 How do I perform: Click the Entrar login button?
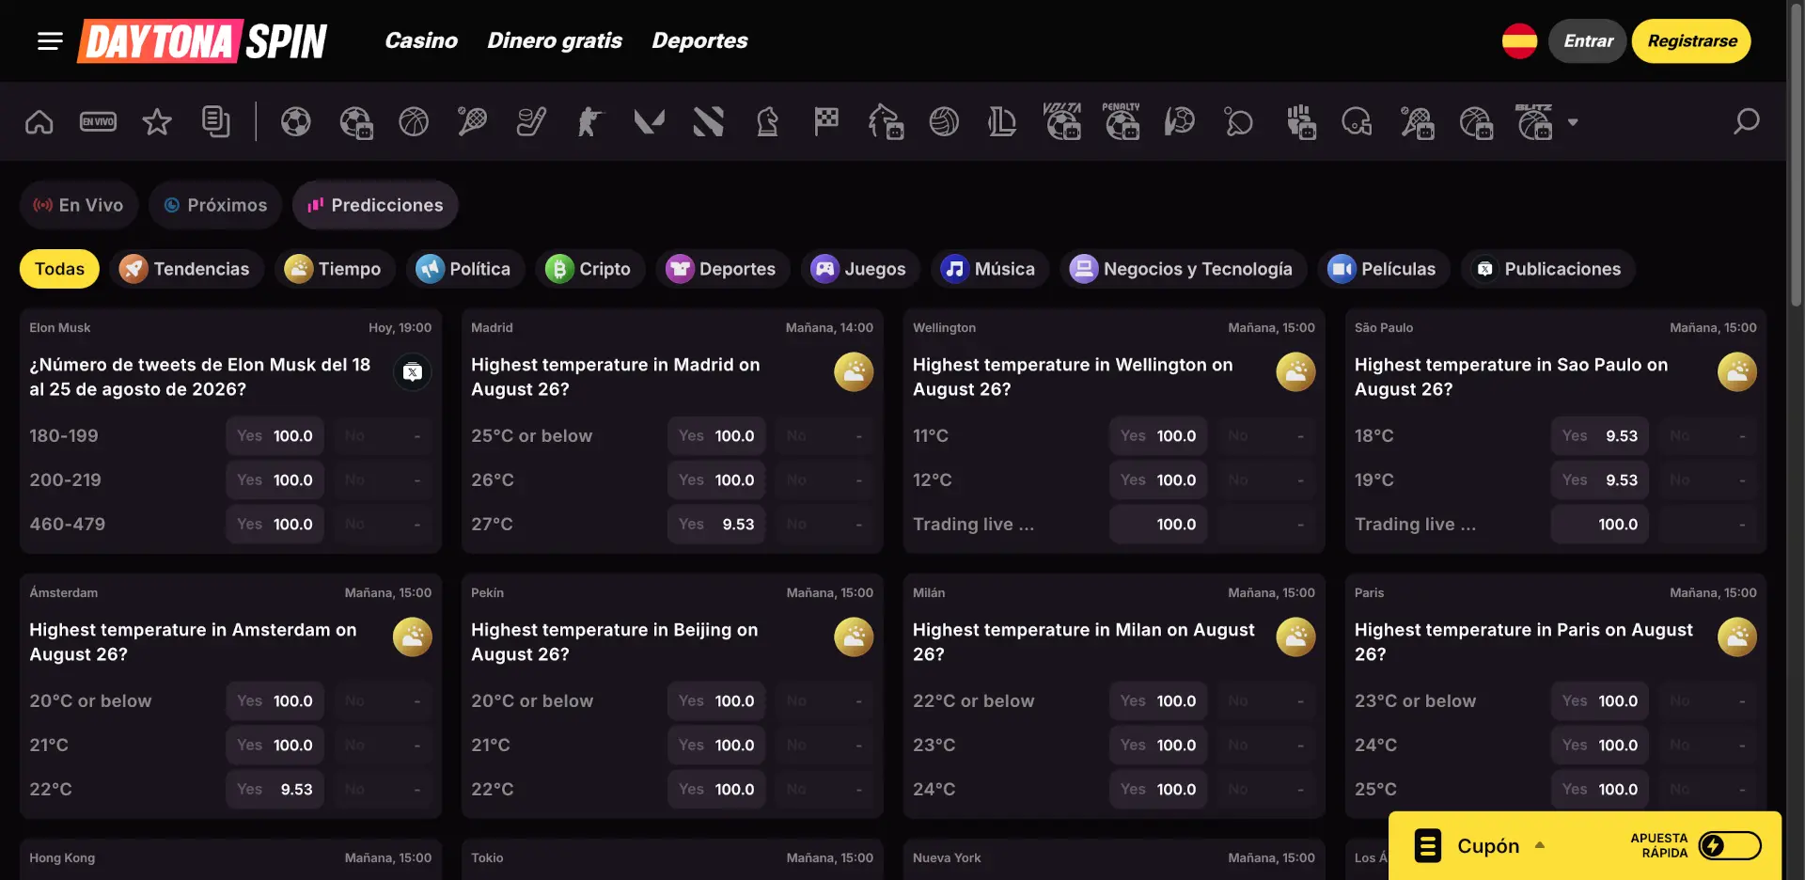click(x=1587, y=40)
